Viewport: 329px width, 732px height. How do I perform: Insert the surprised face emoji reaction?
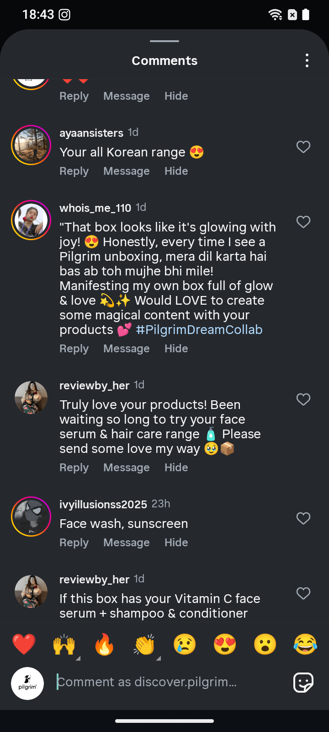point(265,644)
